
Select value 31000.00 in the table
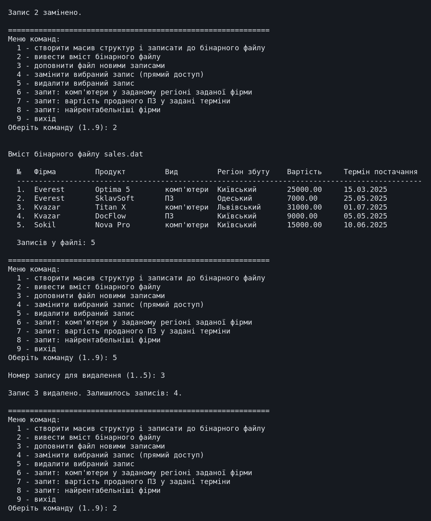click(x=304, y=207)
